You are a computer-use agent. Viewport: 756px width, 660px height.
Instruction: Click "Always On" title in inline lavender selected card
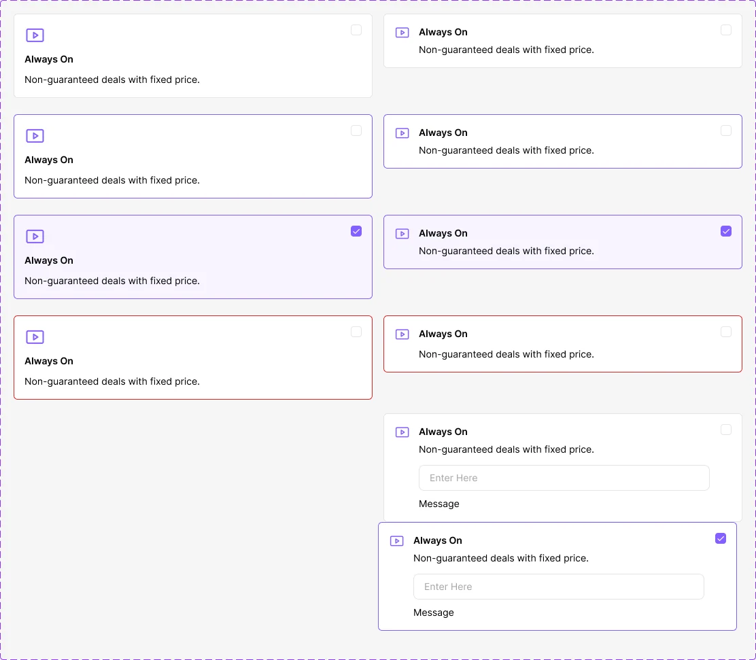(x=443, y=233)
